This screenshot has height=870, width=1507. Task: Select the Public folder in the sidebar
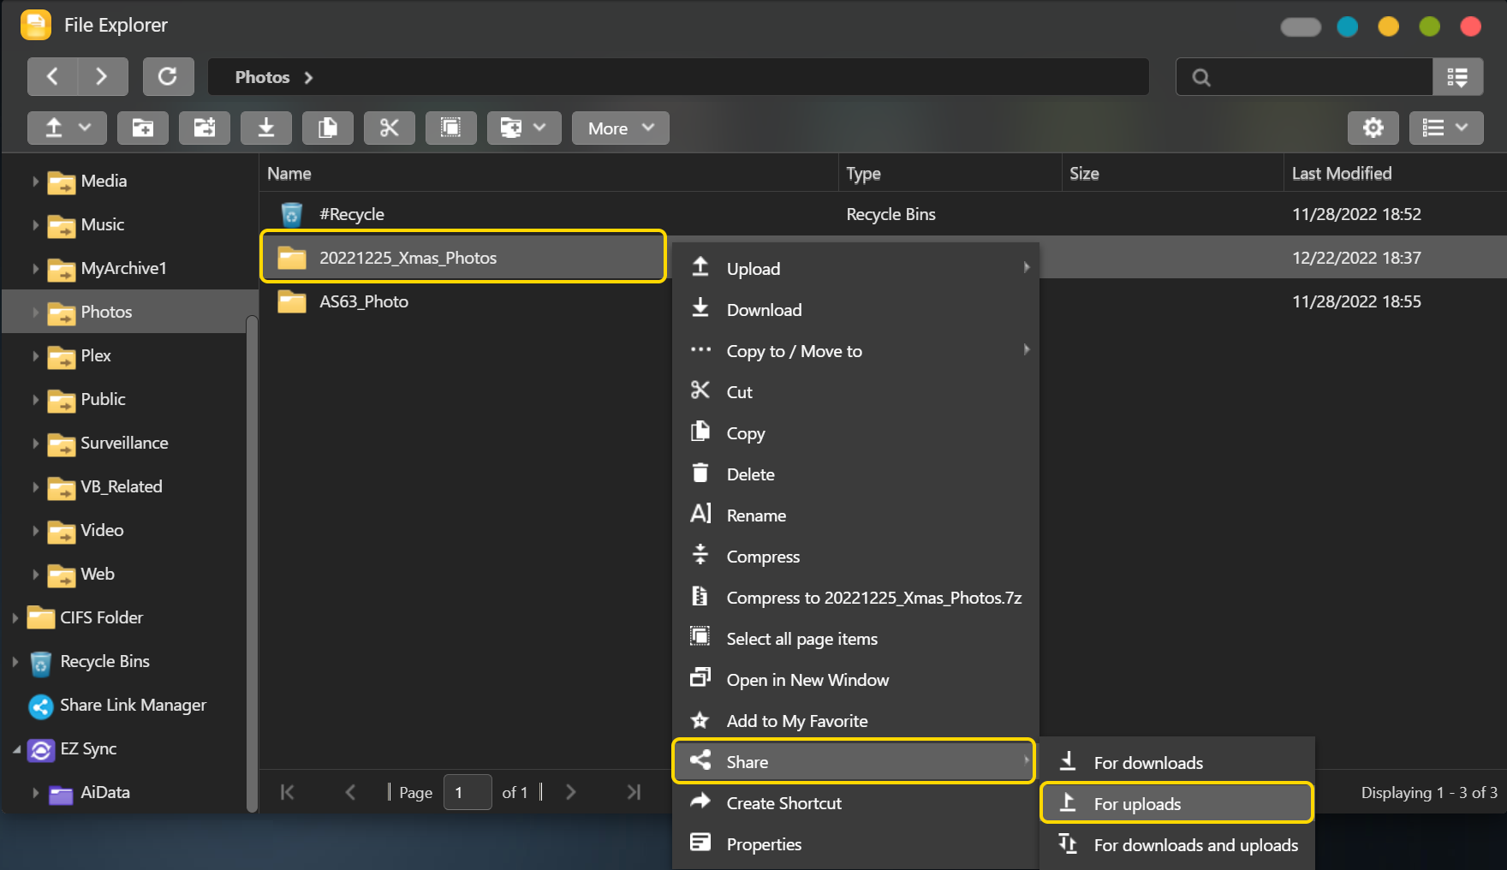coord(103,399)
